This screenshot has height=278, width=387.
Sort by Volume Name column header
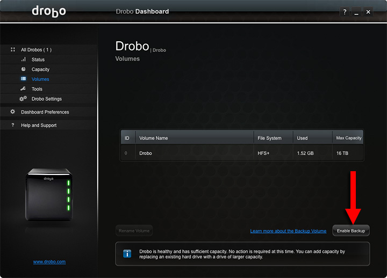[x=195, y=138]
